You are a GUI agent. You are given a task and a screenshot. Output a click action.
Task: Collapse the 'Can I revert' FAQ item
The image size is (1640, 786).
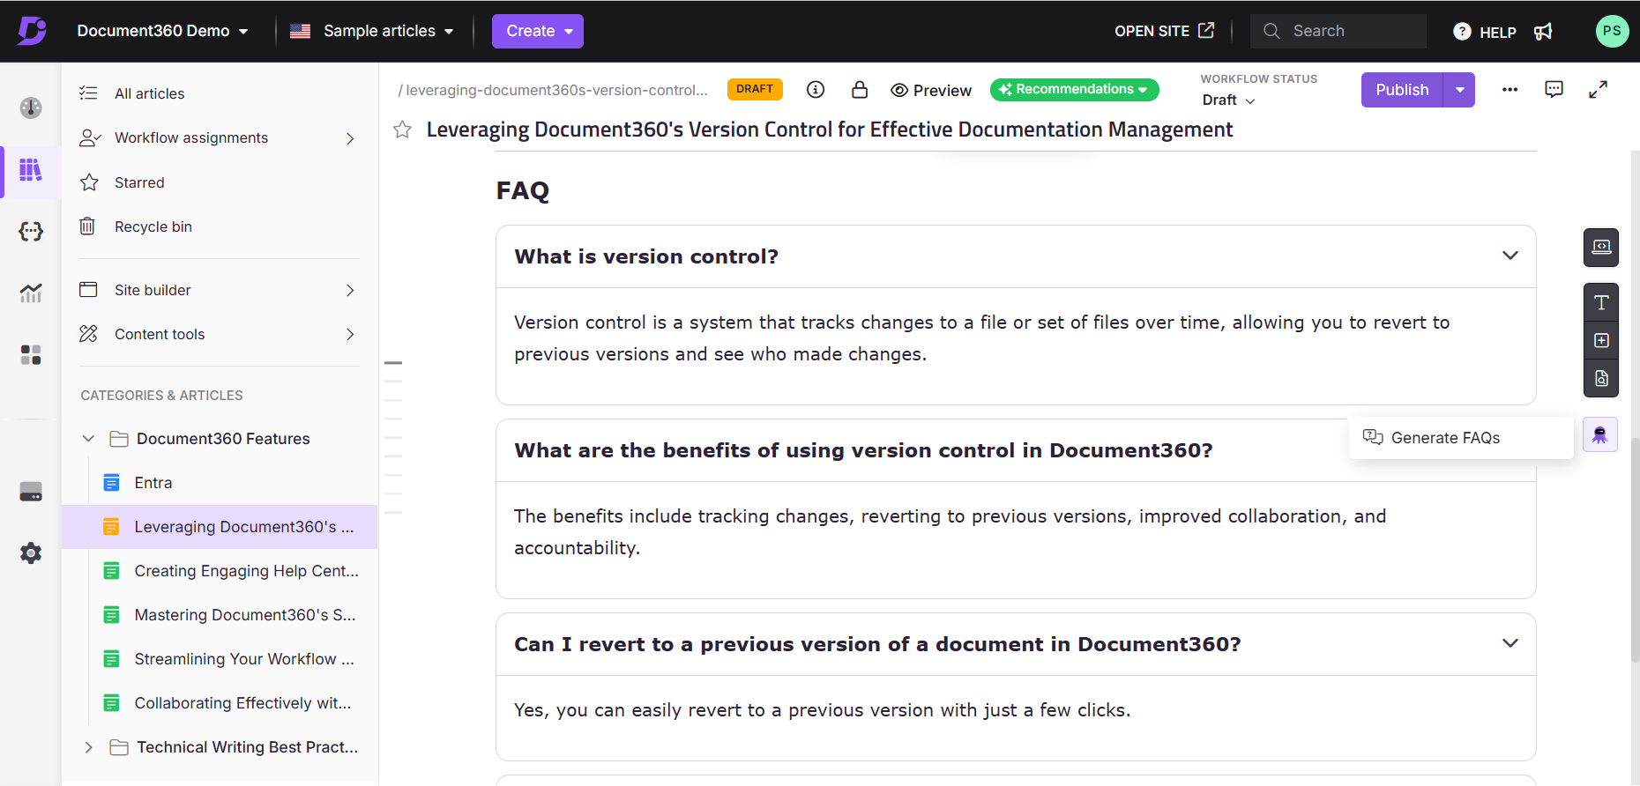pos(1510,643)
